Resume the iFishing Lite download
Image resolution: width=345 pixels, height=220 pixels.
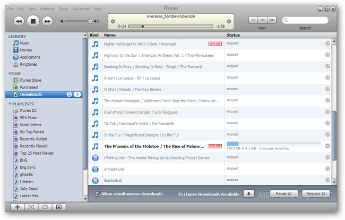click(x=327, y=157)
